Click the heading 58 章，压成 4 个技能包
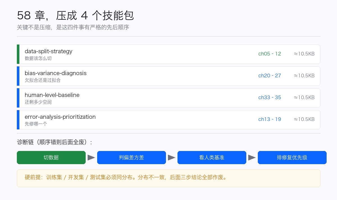The image size is (337, 200). click(76, 15)
